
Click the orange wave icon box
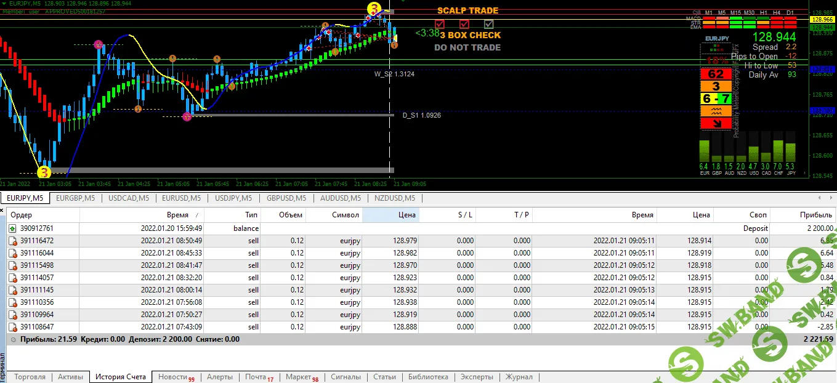716,111
